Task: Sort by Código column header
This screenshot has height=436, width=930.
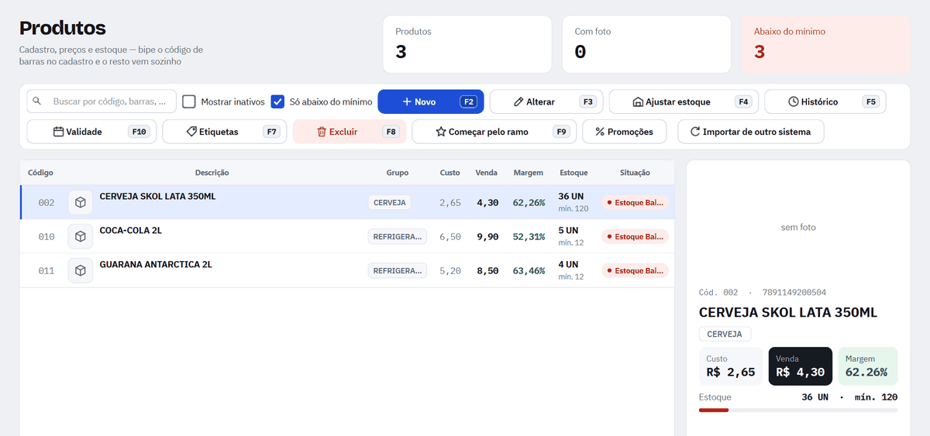Action: point(40,173)
